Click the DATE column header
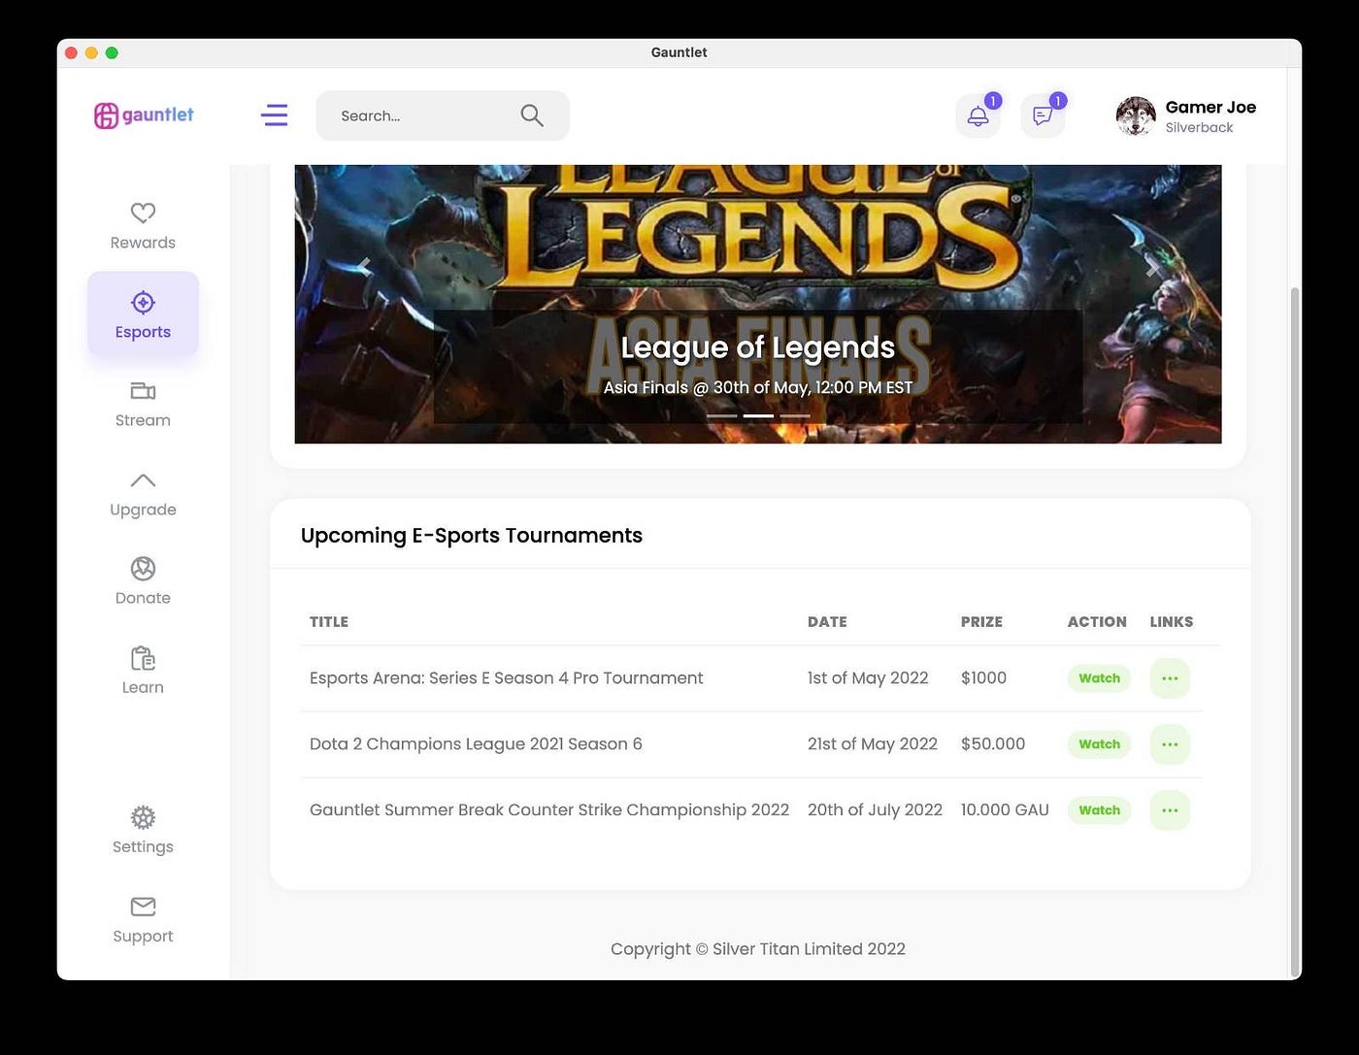This screenshot has height=1055, width=1359. click(827, 622)
